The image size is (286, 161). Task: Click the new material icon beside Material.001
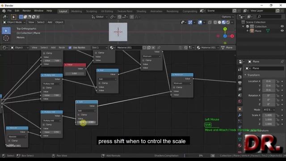[x=149, y=48]
